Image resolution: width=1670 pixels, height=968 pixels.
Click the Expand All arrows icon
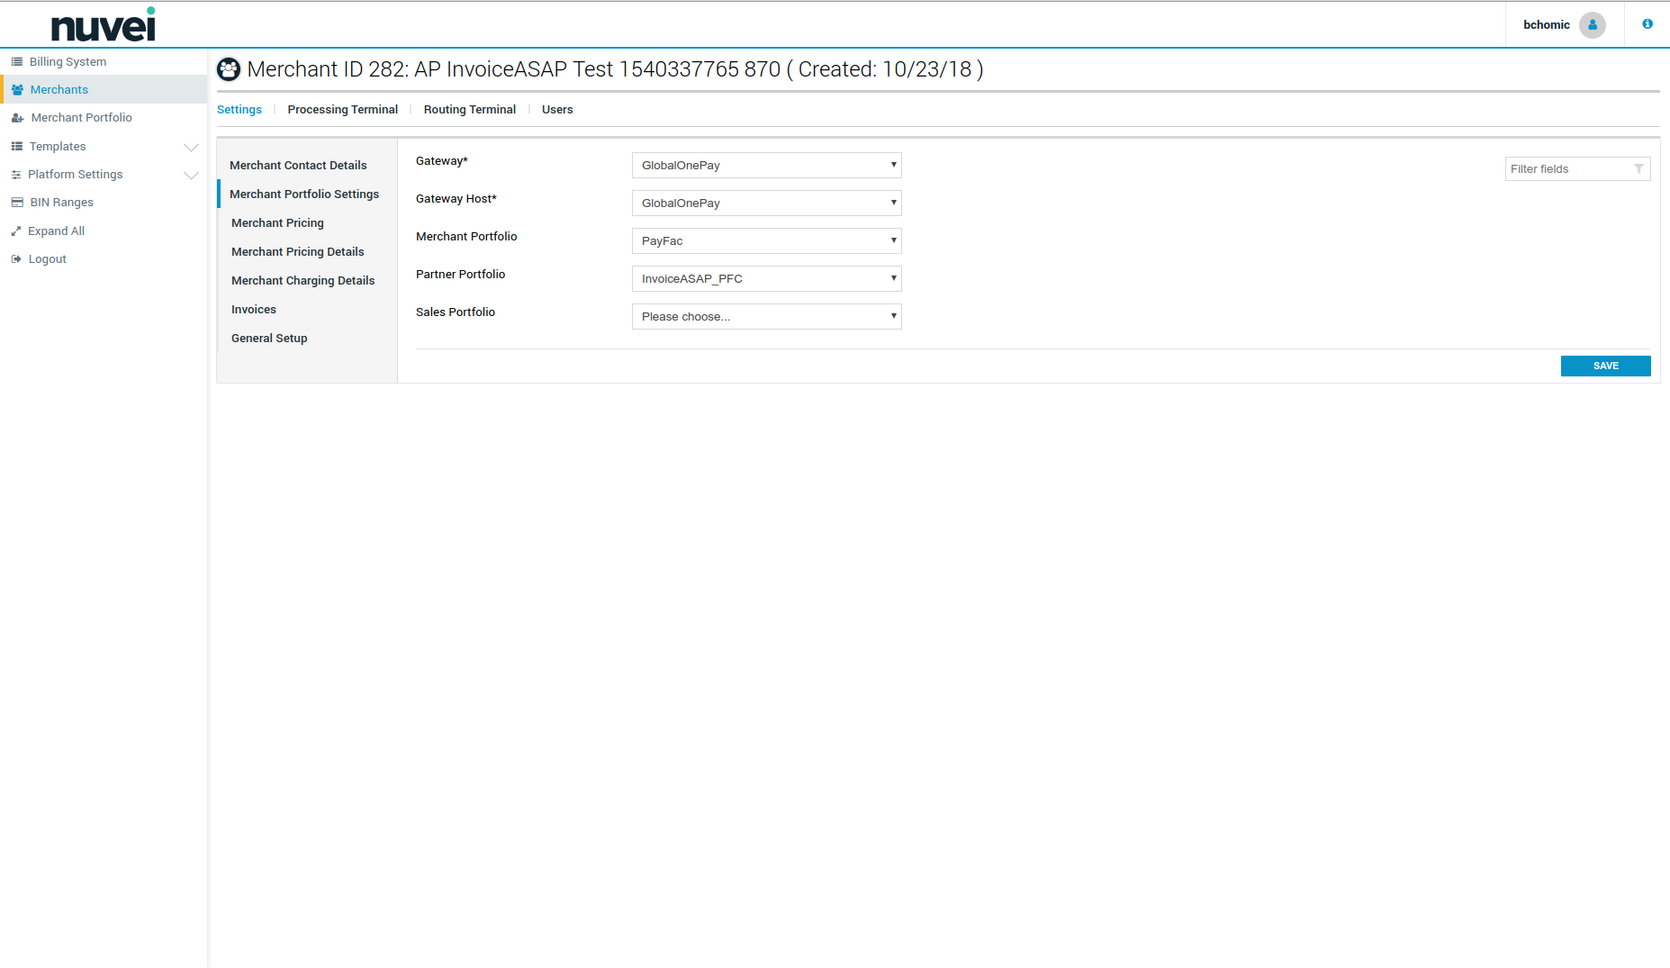click(x=15, y=231)
